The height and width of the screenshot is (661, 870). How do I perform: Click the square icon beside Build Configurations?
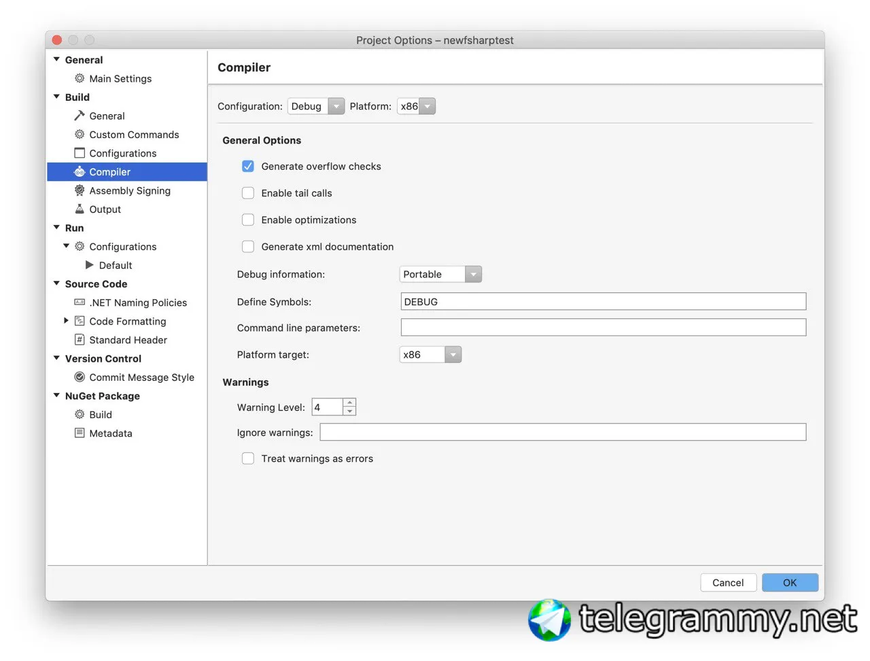[80, 153]
